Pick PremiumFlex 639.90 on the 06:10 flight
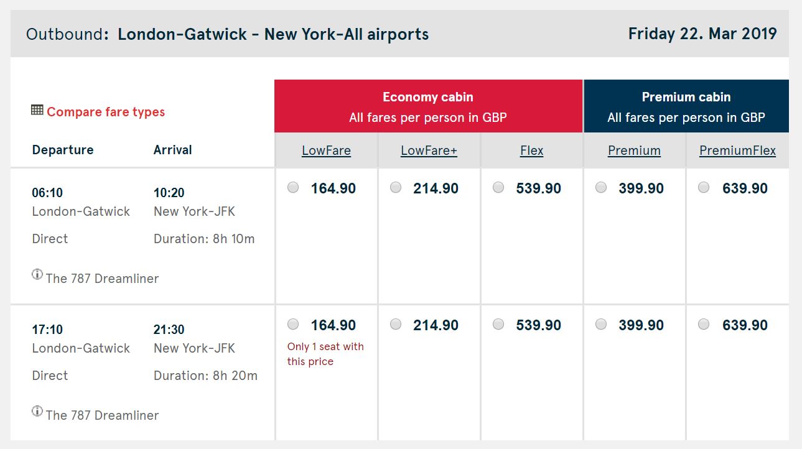 point(704,187)
